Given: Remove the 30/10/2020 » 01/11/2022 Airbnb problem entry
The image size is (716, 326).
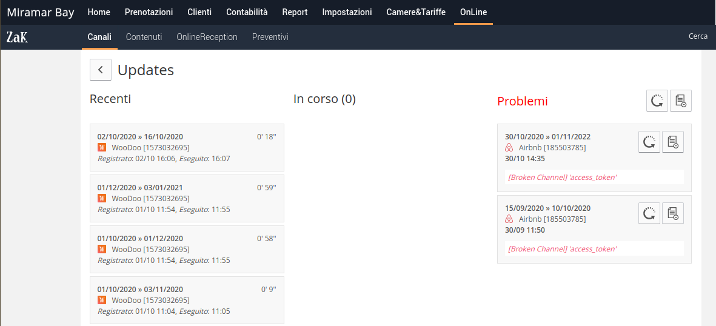Looking at the screenshot, I should coord(672,142).
